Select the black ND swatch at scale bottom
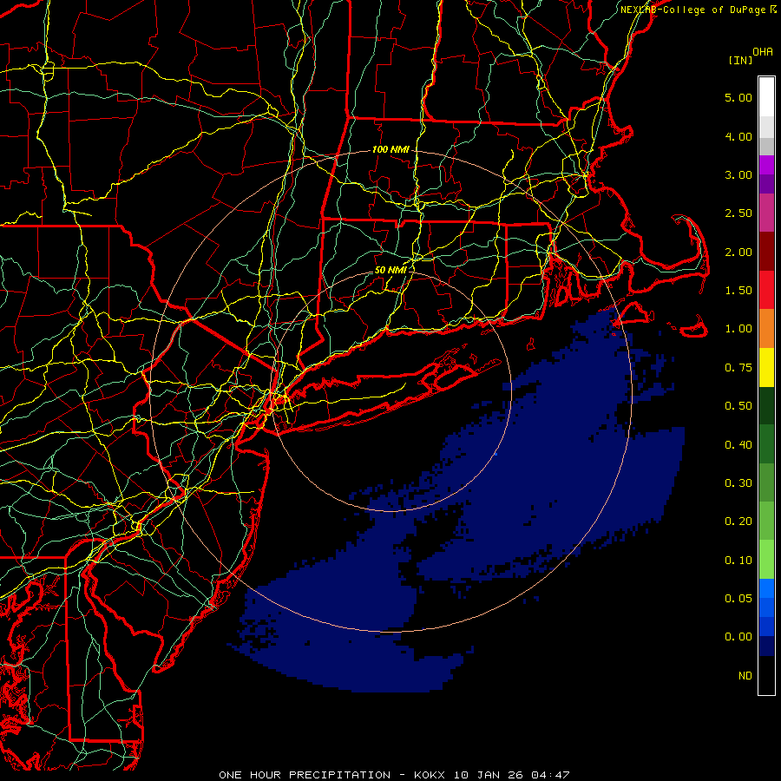This screenshot has height=781, width=781. pos(766,675)
